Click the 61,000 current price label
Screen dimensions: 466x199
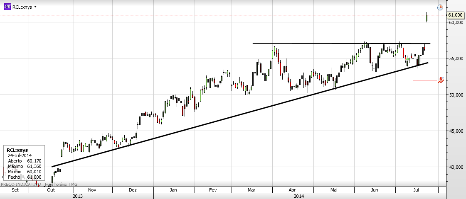coord(455,15)
